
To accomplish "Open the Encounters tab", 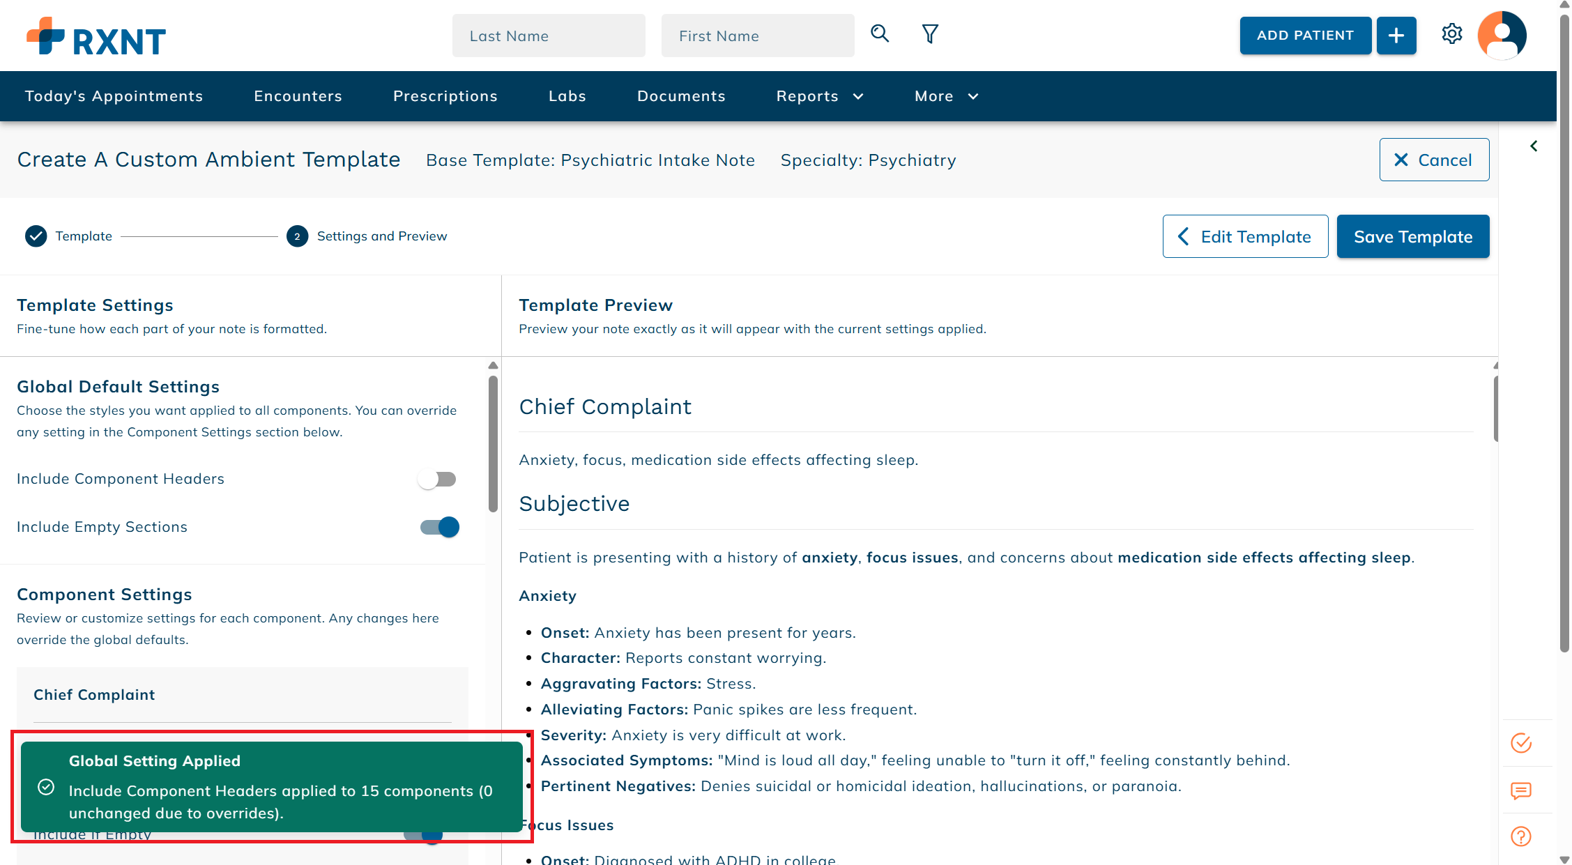I will point(298,96).
